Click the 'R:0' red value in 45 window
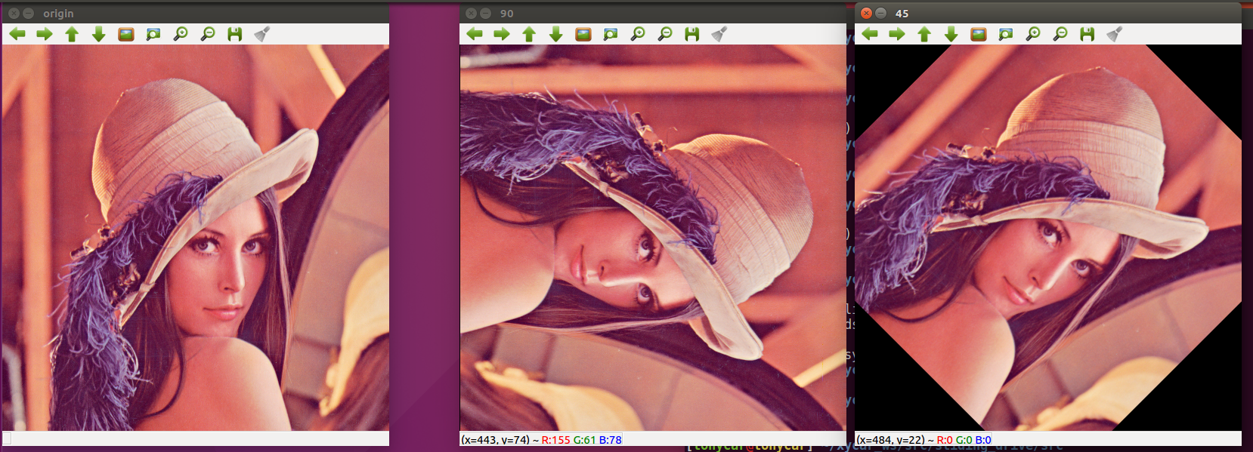Viewport: 1253px width, 452px height. click(945, 440)
